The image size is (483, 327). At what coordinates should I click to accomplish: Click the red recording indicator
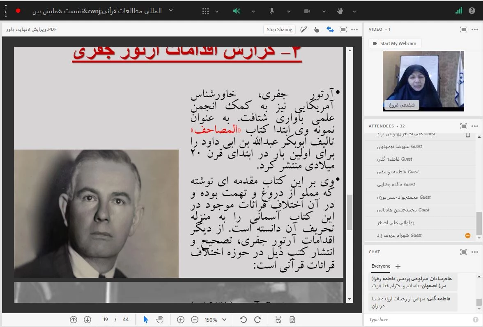tap(18, 11)
